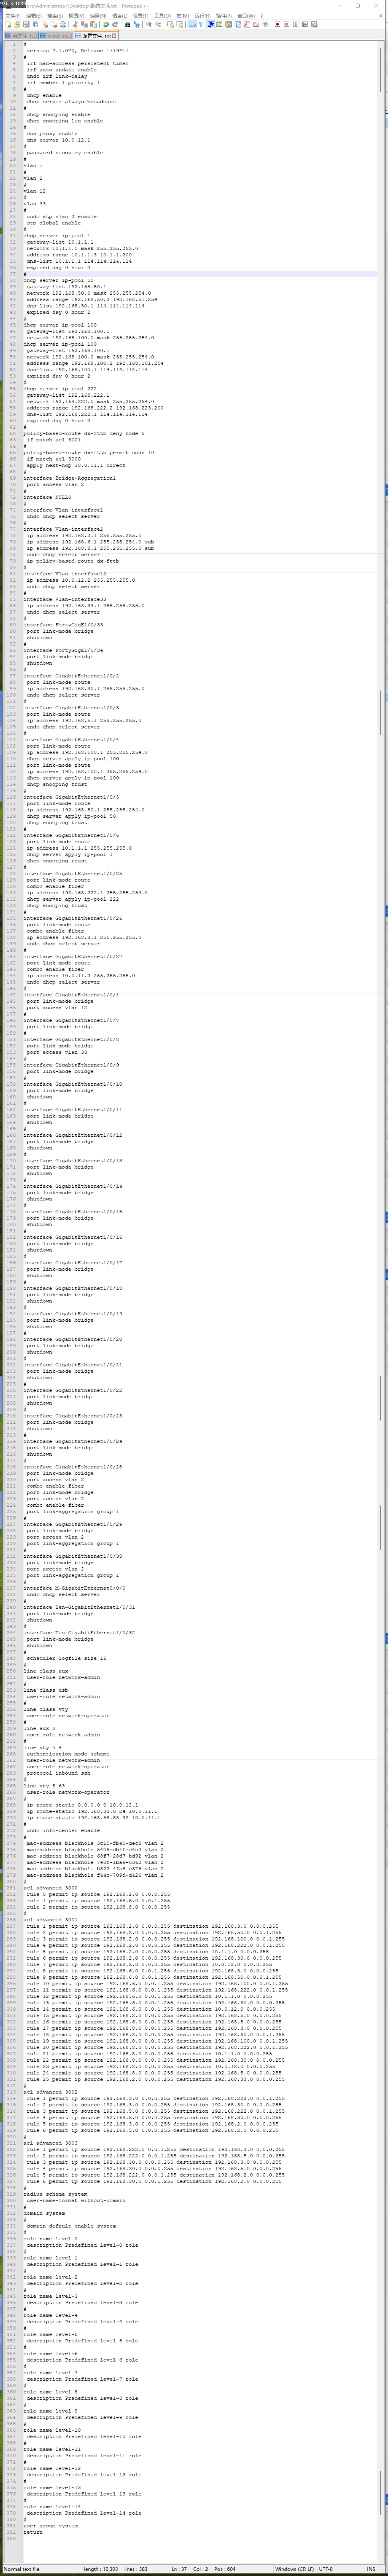The height and width of the screenshot is (2576, 388).
Task: Click the line 'scheduler logfile size 16'
Action: point(66,1658)
